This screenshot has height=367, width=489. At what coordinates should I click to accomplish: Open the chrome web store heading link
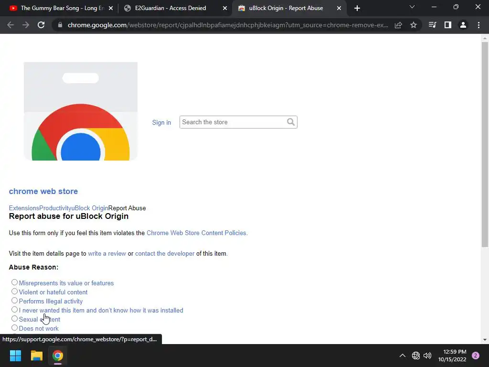point(43,191)
